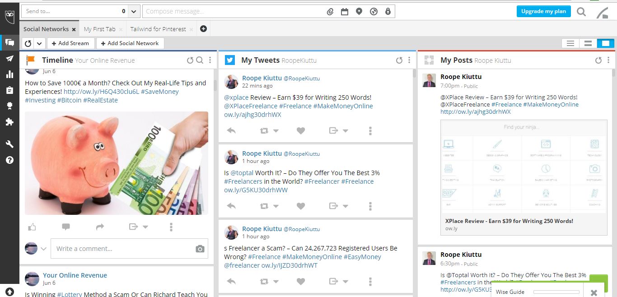This screenshot has height=297, width=617.
Task: Add location with the pin icon
Action: pyautogui.click(x=359, y=12)
